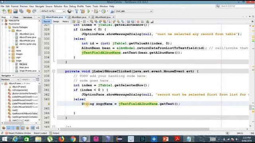Viewport: 255px width, 143px height.
Task: Click the New Project toolbar icon
Action: pyautogui.click(x=10, y=11)
